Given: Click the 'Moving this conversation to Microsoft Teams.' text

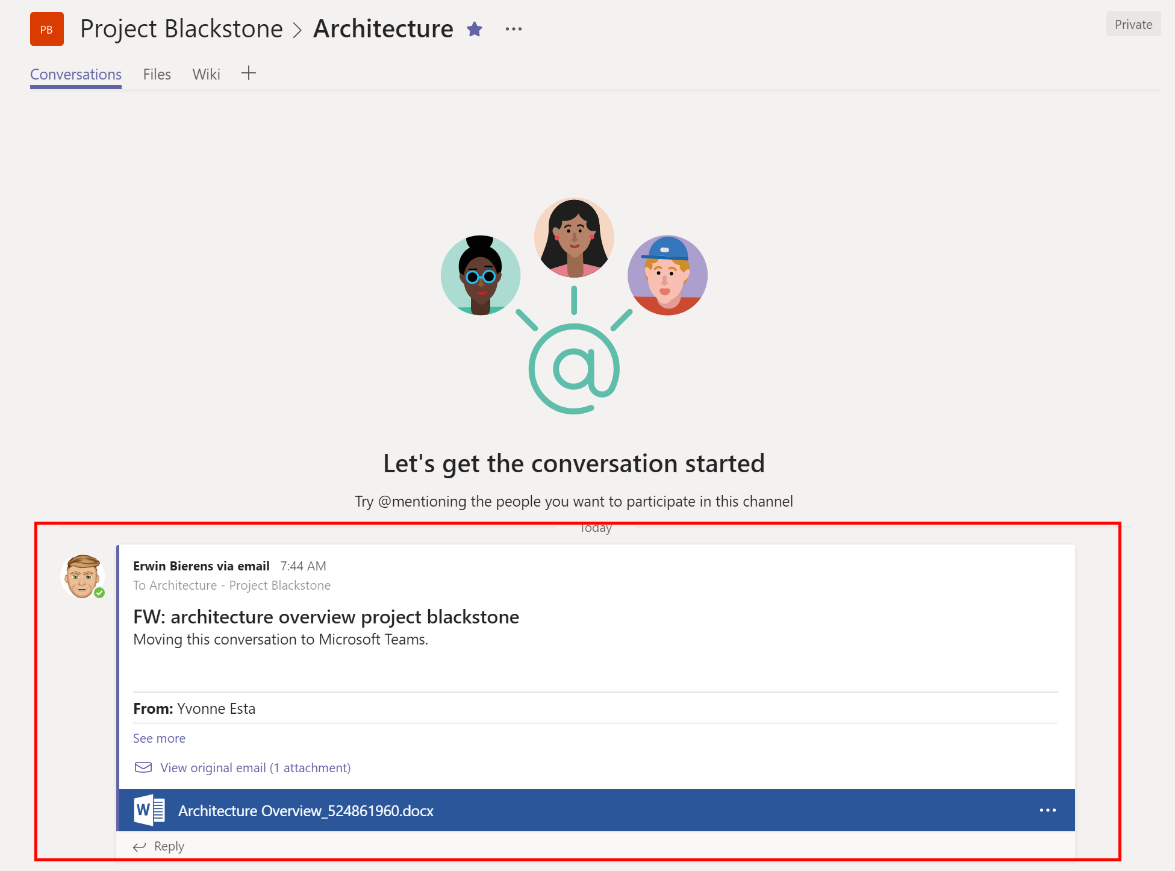Looking at the screenshot, I should coord(281,640).
